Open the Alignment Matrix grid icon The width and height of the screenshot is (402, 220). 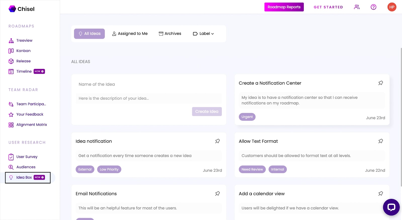11,125
